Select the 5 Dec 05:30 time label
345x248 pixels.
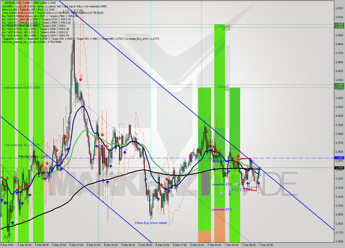(x=25, y=245)
